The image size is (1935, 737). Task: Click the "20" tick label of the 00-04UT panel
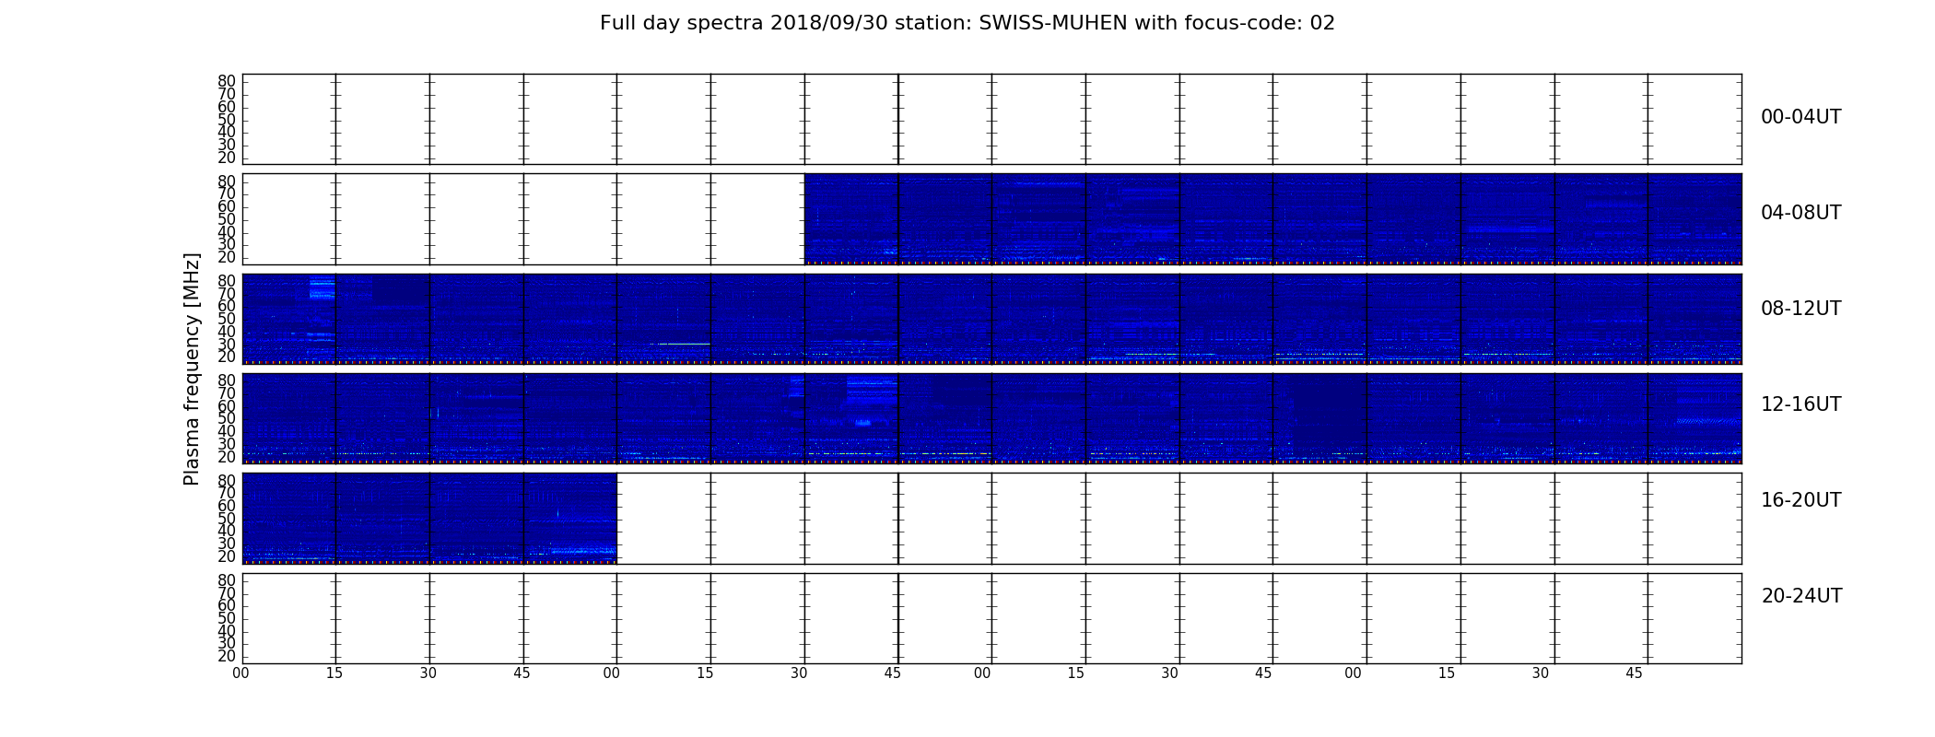(x=227, y=158)
